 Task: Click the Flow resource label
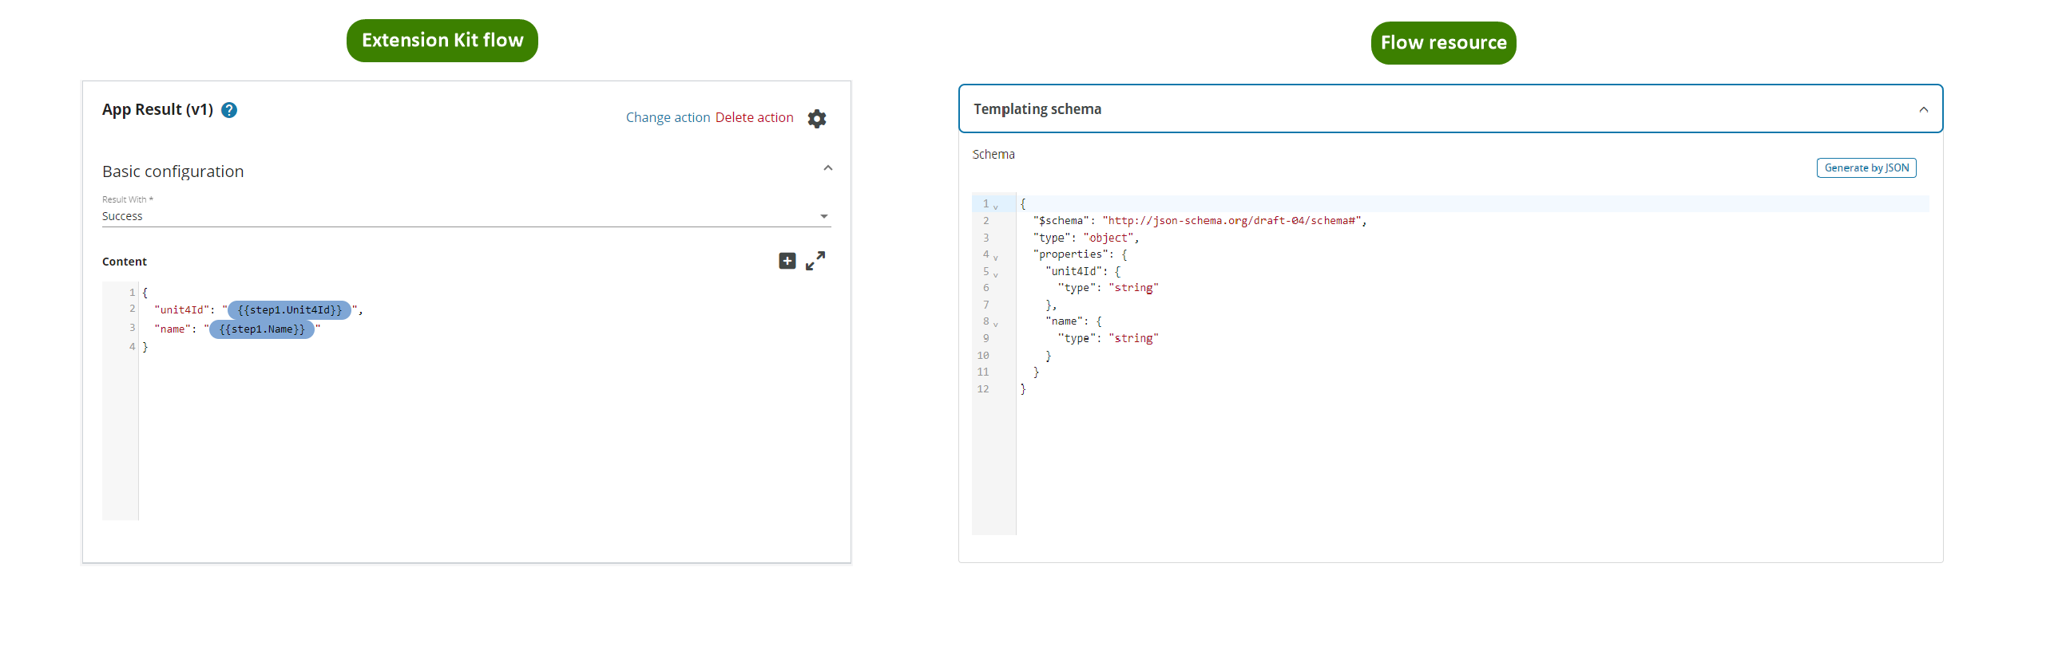point(1443,42)
